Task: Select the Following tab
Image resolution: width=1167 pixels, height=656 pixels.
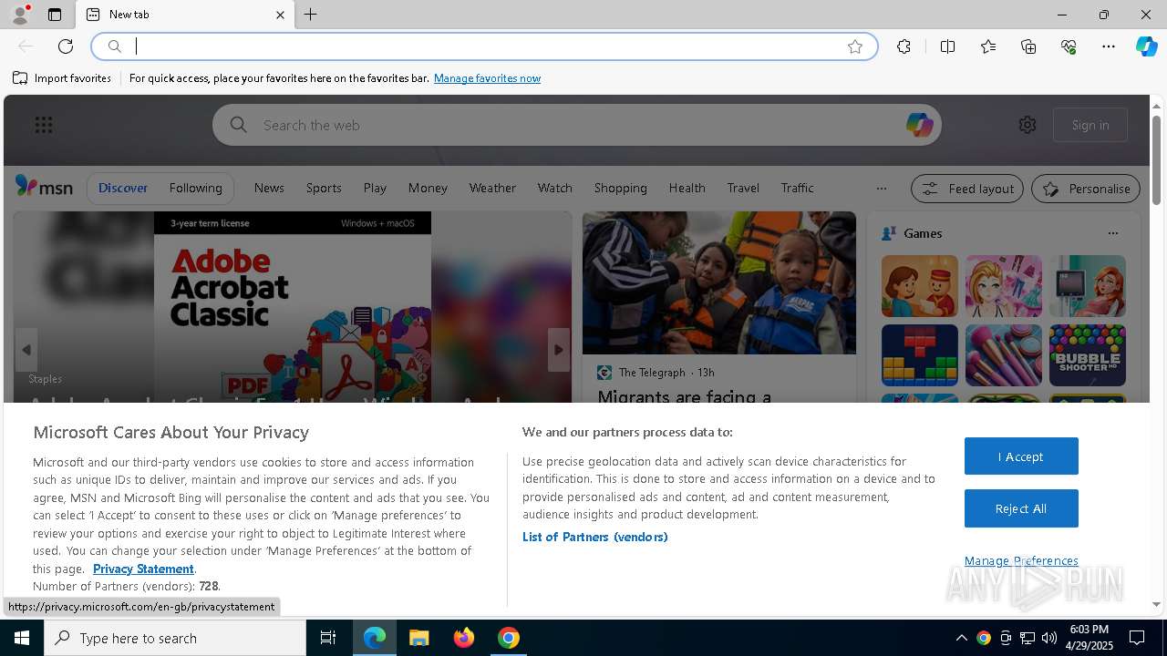Action: click(195, 188)
